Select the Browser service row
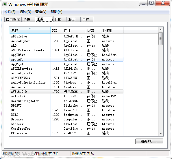172x159 pixels. tap(66, 119)
